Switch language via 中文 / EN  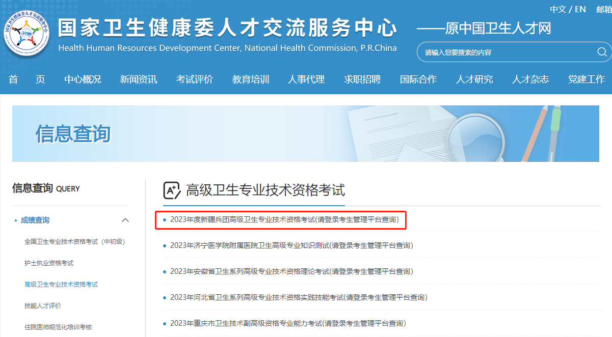pos(568,9)
